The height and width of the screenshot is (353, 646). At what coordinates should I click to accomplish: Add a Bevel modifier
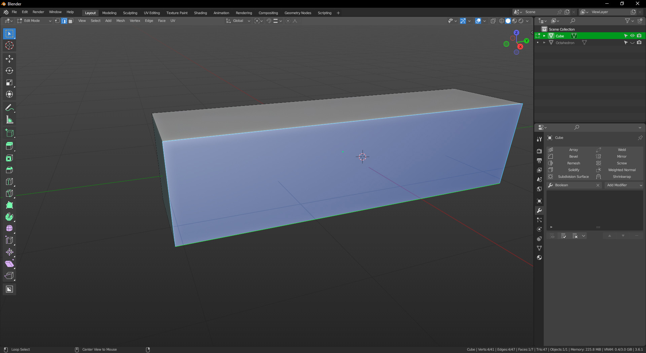point(573,157)
